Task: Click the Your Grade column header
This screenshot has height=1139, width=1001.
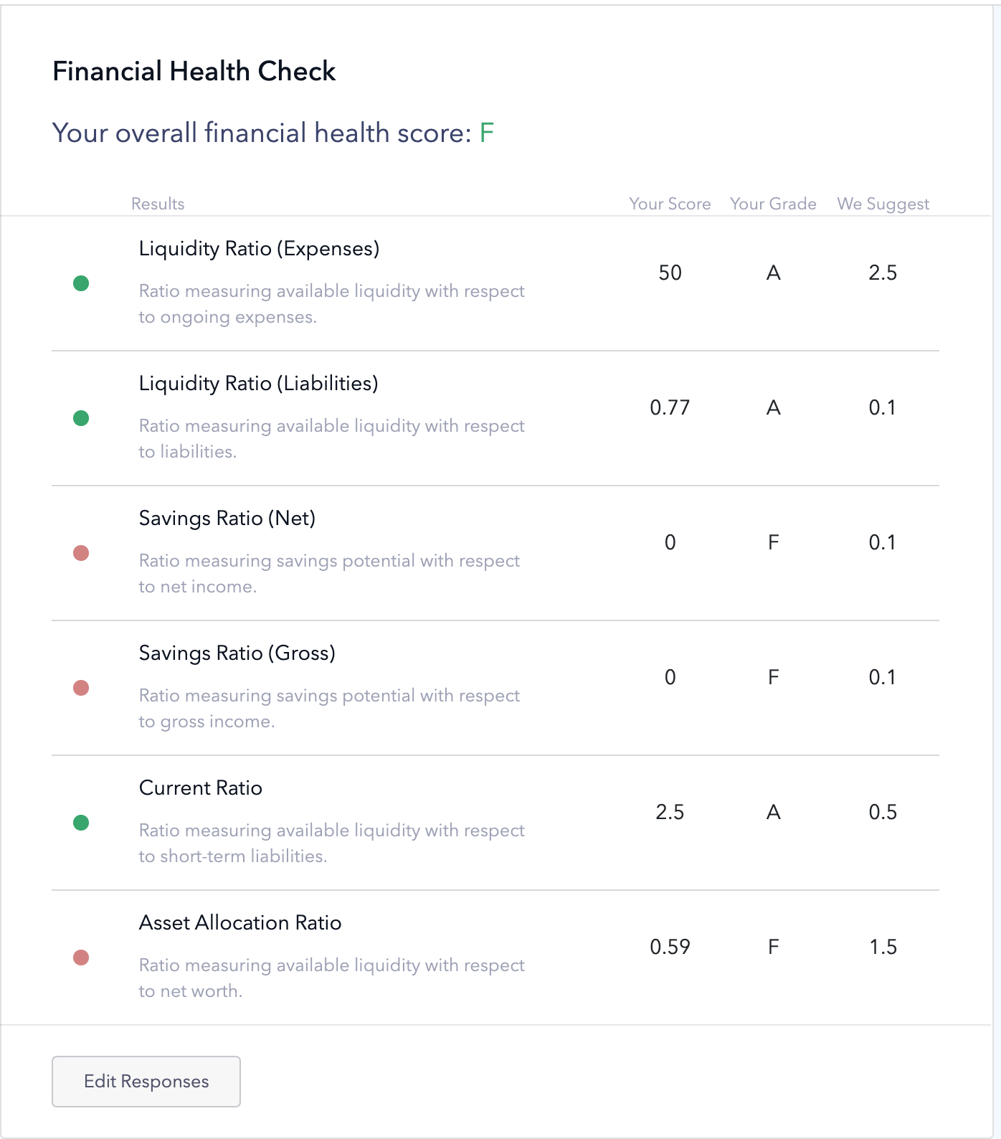Action: tap(773, 204)
